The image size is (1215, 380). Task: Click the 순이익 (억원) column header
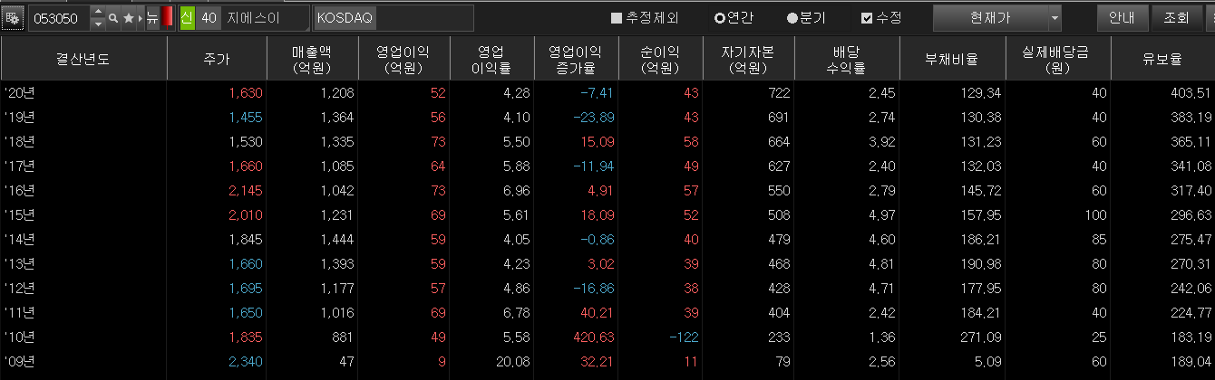pyautogui.click(x=660, y=60)
